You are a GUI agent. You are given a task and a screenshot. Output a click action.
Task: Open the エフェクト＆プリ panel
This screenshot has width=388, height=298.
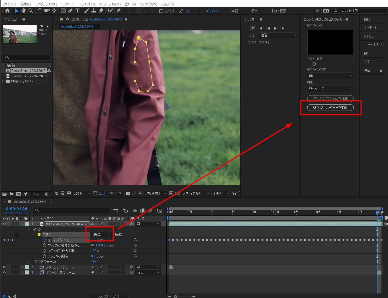point(373,45)
